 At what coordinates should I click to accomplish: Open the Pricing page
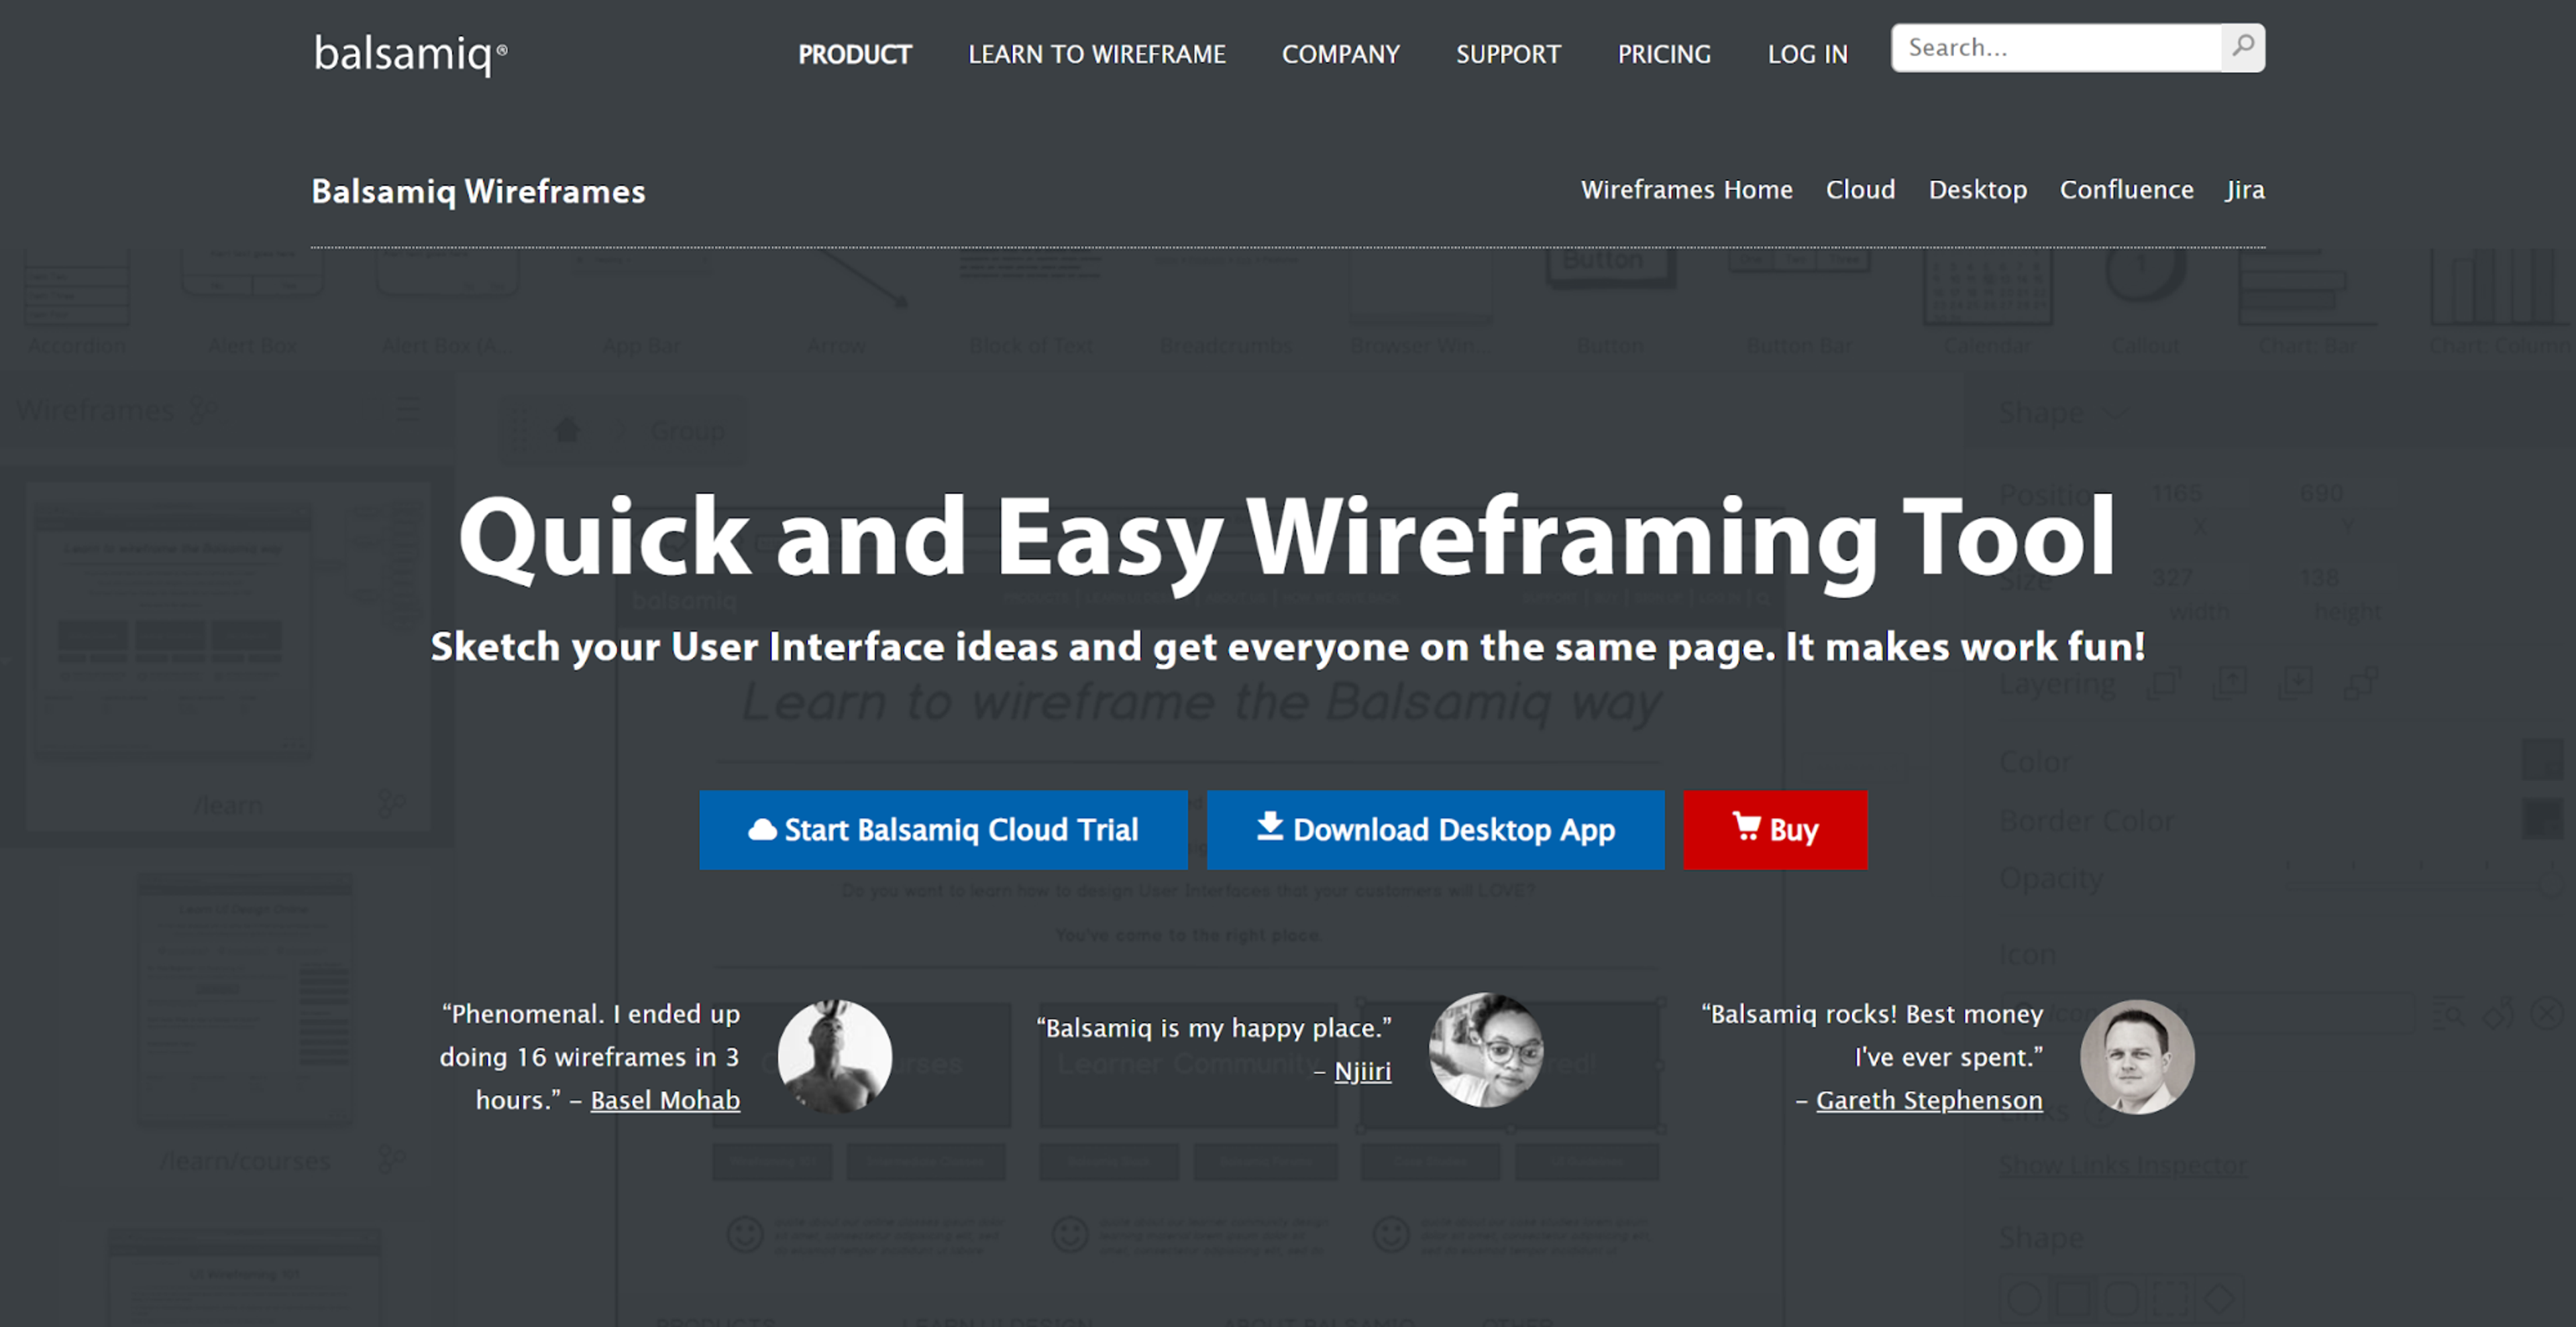click(x=1664, y=54)
